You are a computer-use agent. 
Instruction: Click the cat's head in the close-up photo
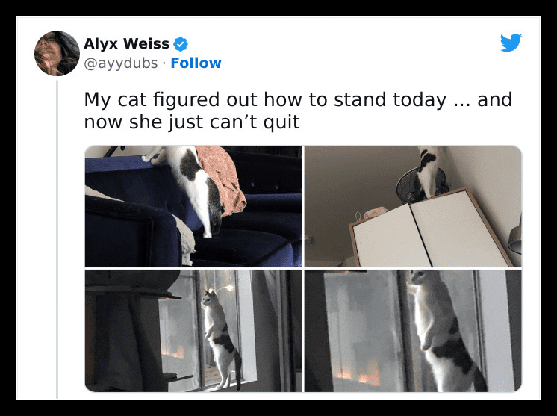coord(417,277)
